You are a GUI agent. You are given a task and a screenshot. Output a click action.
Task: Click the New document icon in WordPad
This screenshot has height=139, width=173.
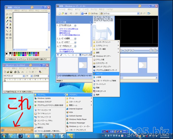(x=5, y=72)
